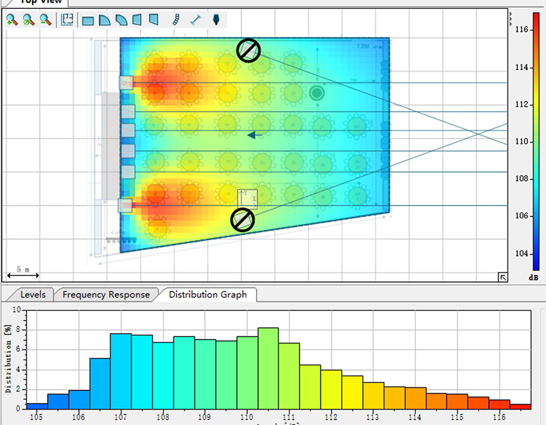546x425 pixels.
Task: Click the zoom in magnifier icon
Action: point(12,20)
